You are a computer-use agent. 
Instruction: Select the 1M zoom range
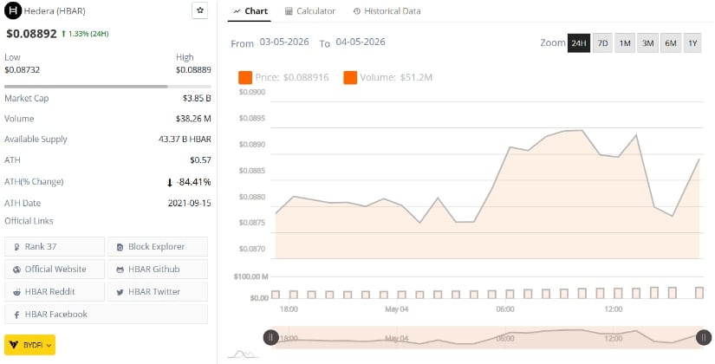coord(625,43)
